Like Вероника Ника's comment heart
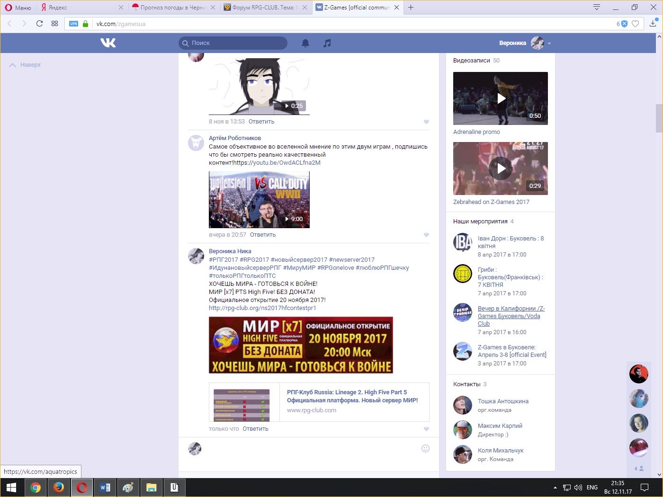Screen dimensions: 663x497 coord(426,429)
